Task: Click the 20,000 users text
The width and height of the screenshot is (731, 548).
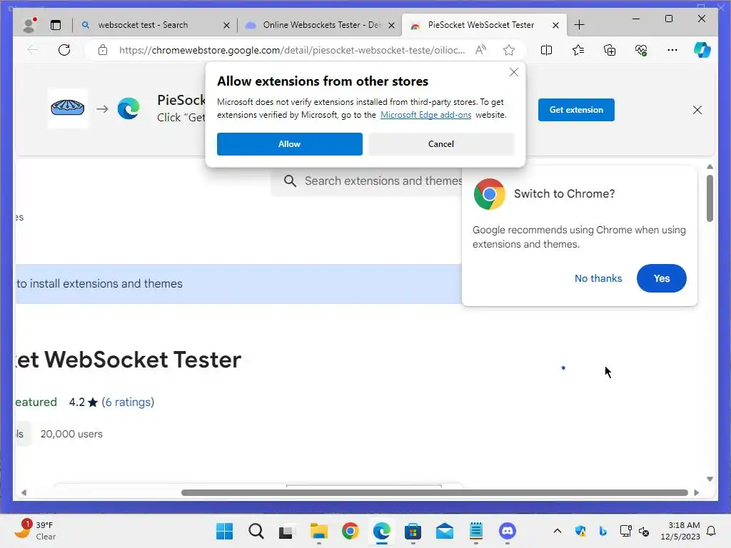Action: coord(71,434)
